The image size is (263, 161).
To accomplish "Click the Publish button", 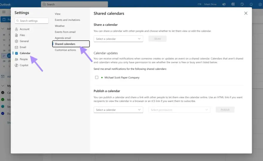I will [225, 110].
